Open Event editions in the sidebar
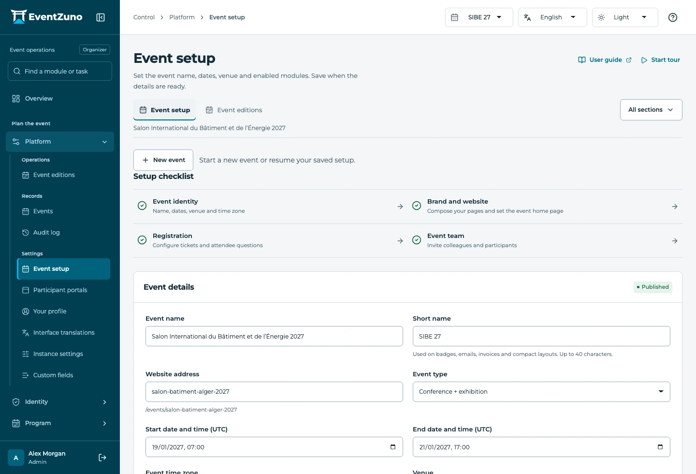696x474 pixels. tap(64, 175)
